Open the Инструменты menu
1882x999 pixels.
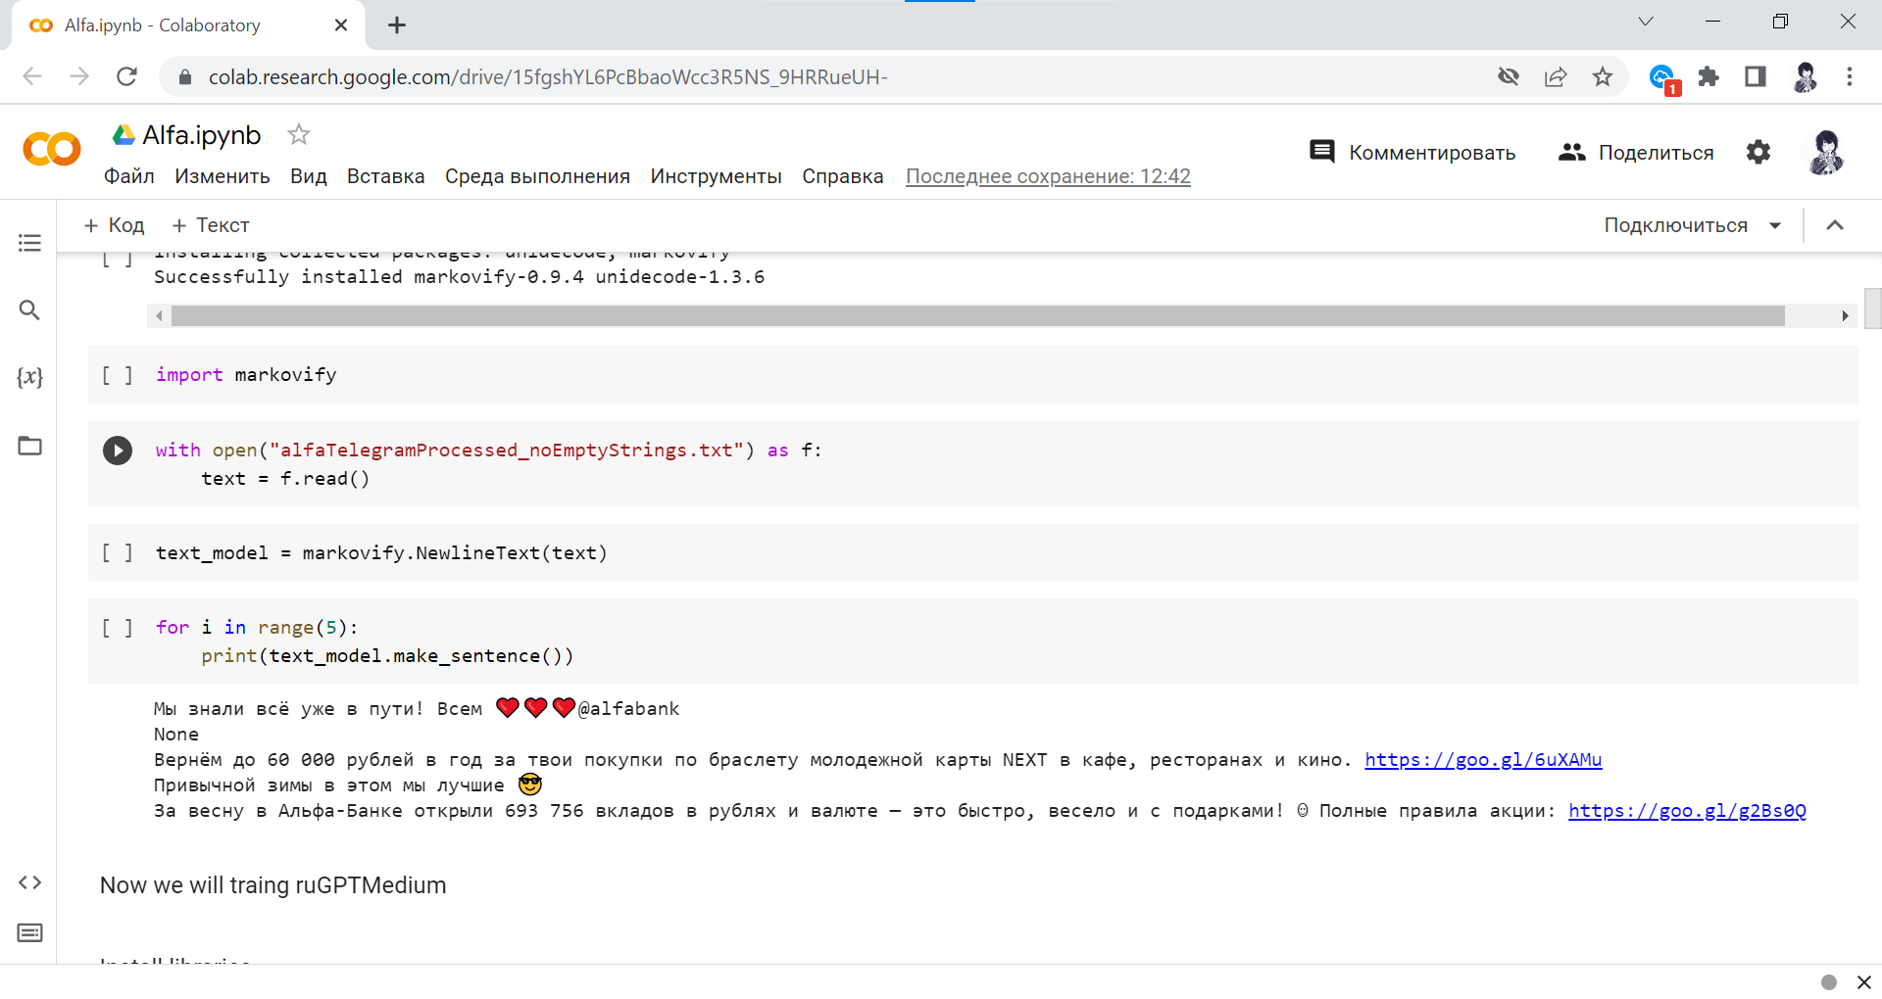pyautogui.click(x=716, y=176)
